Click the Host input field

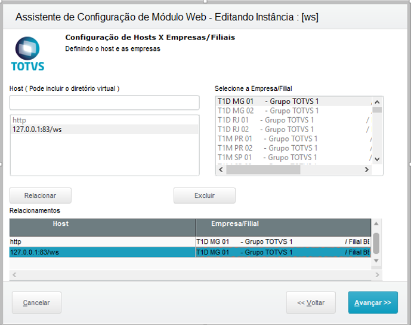coord(104,103)
